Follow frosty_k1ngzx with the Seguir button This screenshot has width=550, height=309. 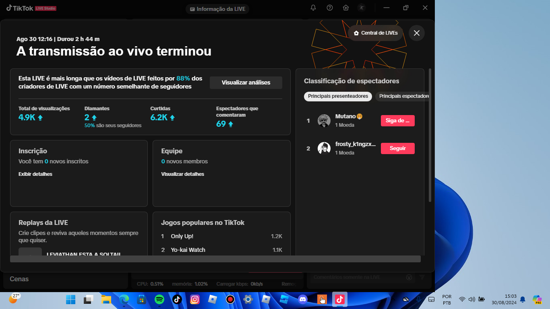(x=397, y=148)
